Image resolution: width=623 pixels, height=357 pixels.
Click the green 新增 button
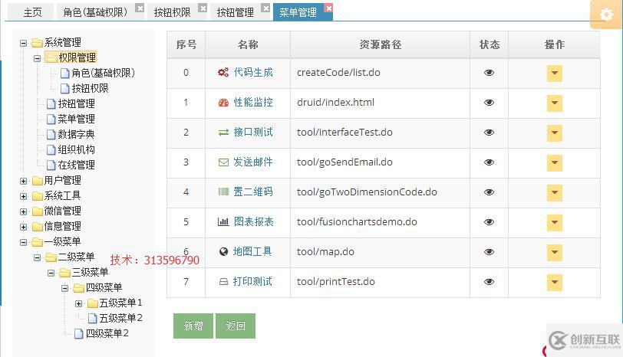[193, 326]
